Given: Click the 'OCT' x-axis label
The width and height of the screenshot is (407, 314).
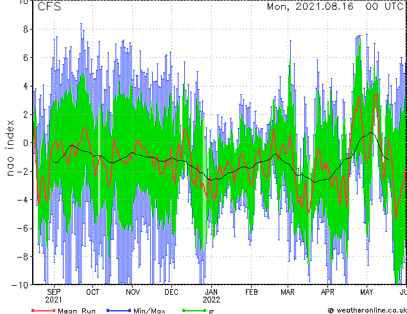Looking at the screenshot, I should tap(92, 292).
